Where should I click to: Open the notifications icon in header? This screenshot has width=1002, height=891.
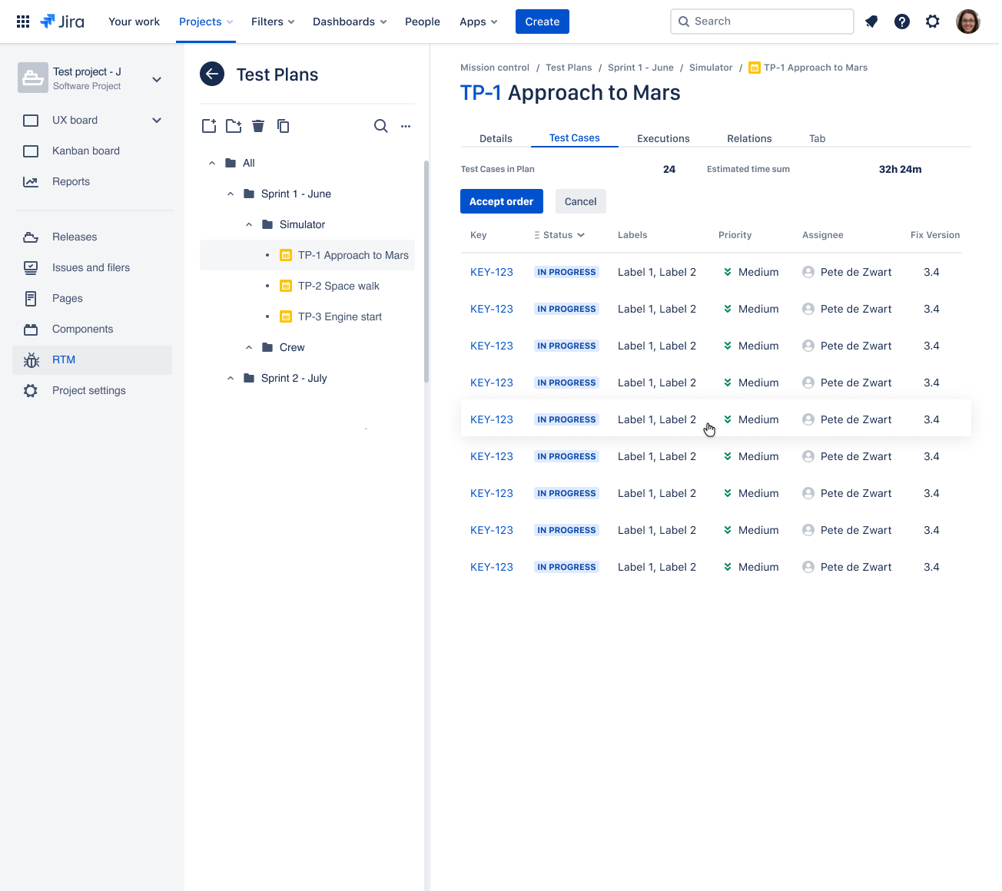871,22
